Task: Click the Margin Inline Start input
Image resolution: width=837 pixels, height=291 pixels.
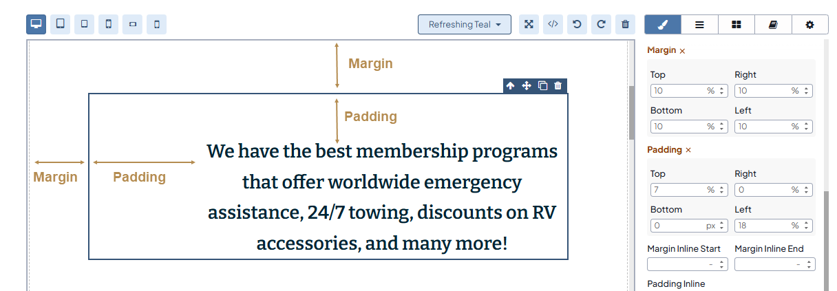Action: pos(677,264)
